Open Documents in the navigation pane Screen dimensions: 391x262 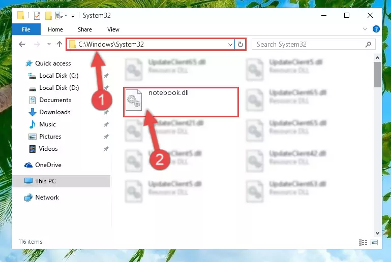click(55, 100)
